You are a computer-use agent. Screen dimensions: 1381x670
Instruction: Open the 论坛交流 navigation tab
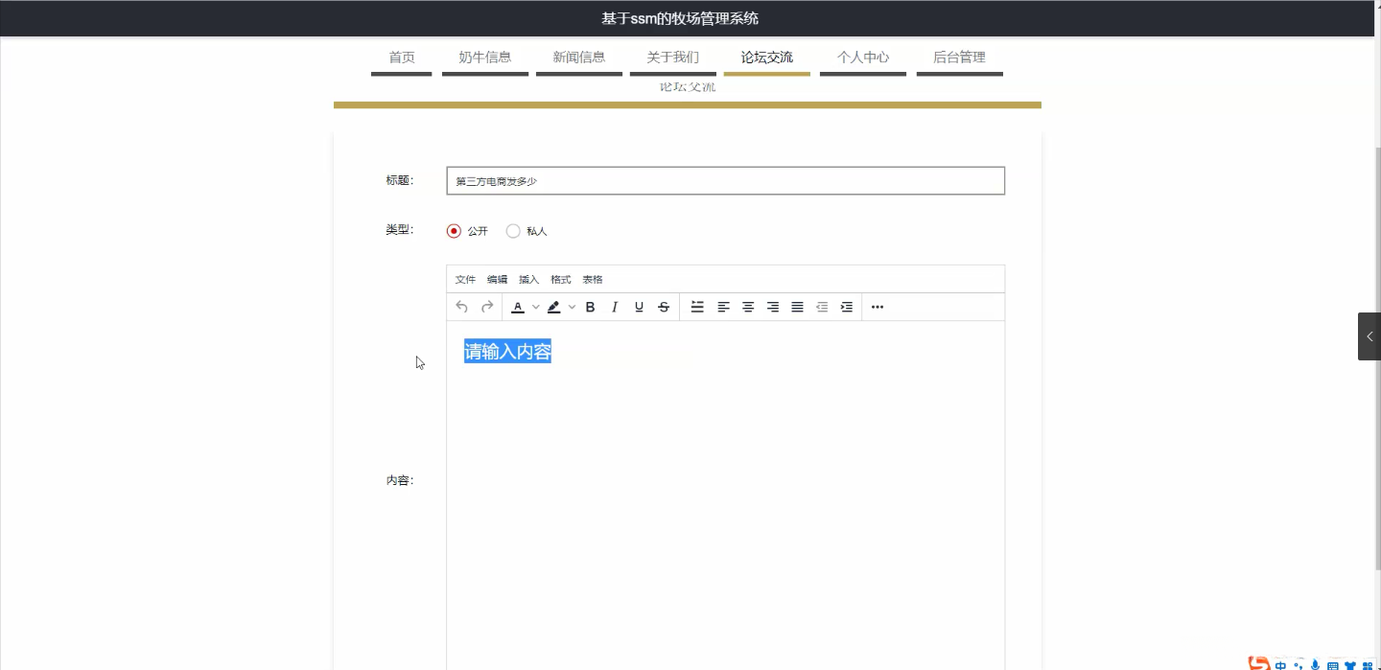[767, 58]
